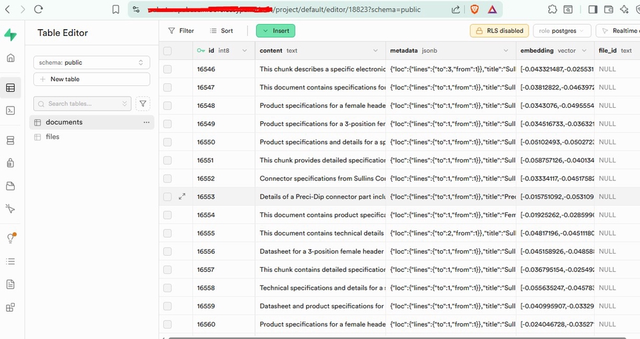This screenshot has width=640, height=339.
Task: Click the filter tables funnel icon
Action: 143,104
